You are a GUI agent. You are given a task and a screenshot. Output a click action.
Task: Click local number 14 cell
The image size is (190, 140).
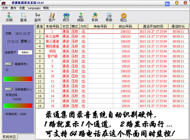coord(53,96)
